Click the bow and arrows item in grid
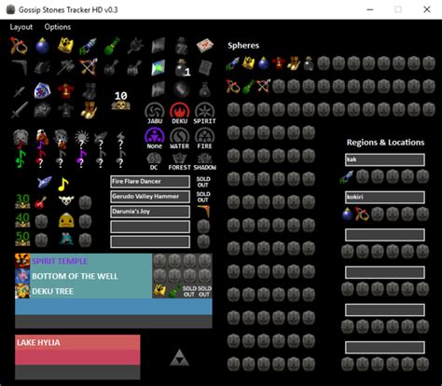Image resolution: width=442 pixels, height=386 pixels. point(89,67)
